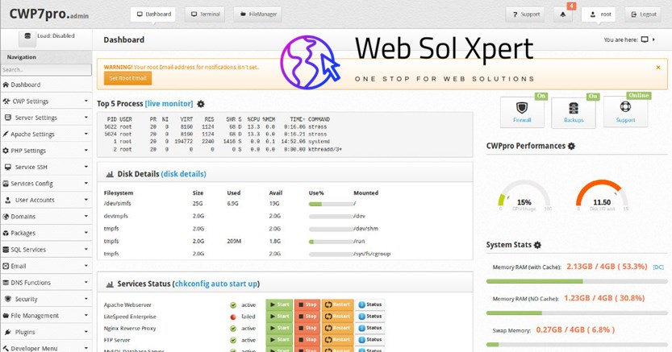
Task: Restart the LiteSpeed Enterprise service
Action: click(x=338, y=317)
